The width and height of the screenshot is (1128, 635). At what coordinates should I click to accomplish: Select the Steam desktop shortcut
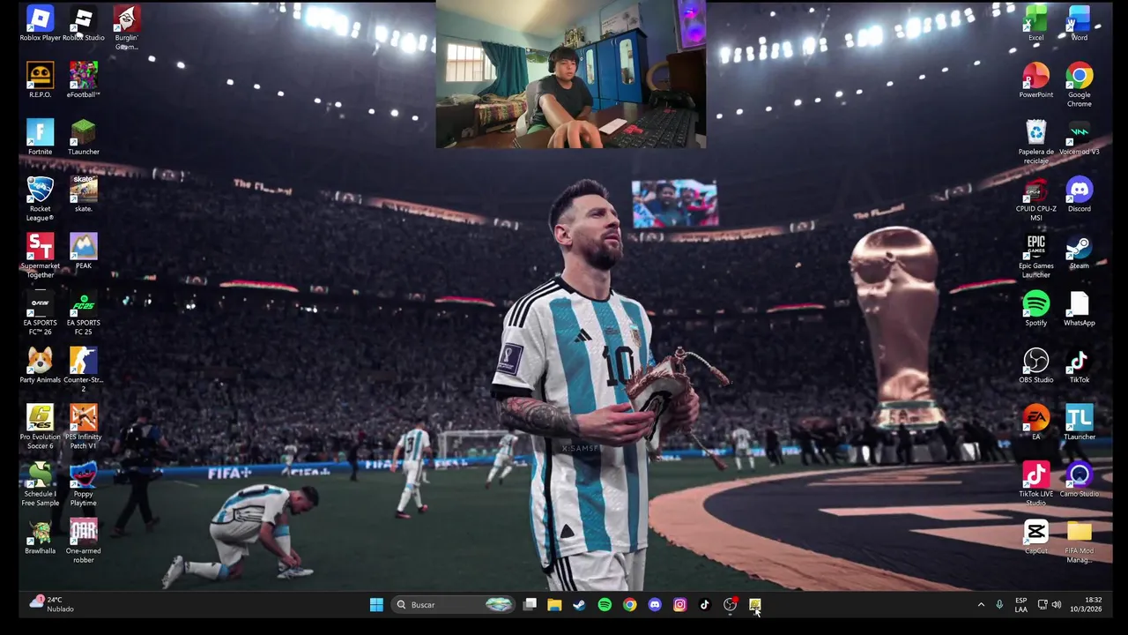(x=1079, y=251)
